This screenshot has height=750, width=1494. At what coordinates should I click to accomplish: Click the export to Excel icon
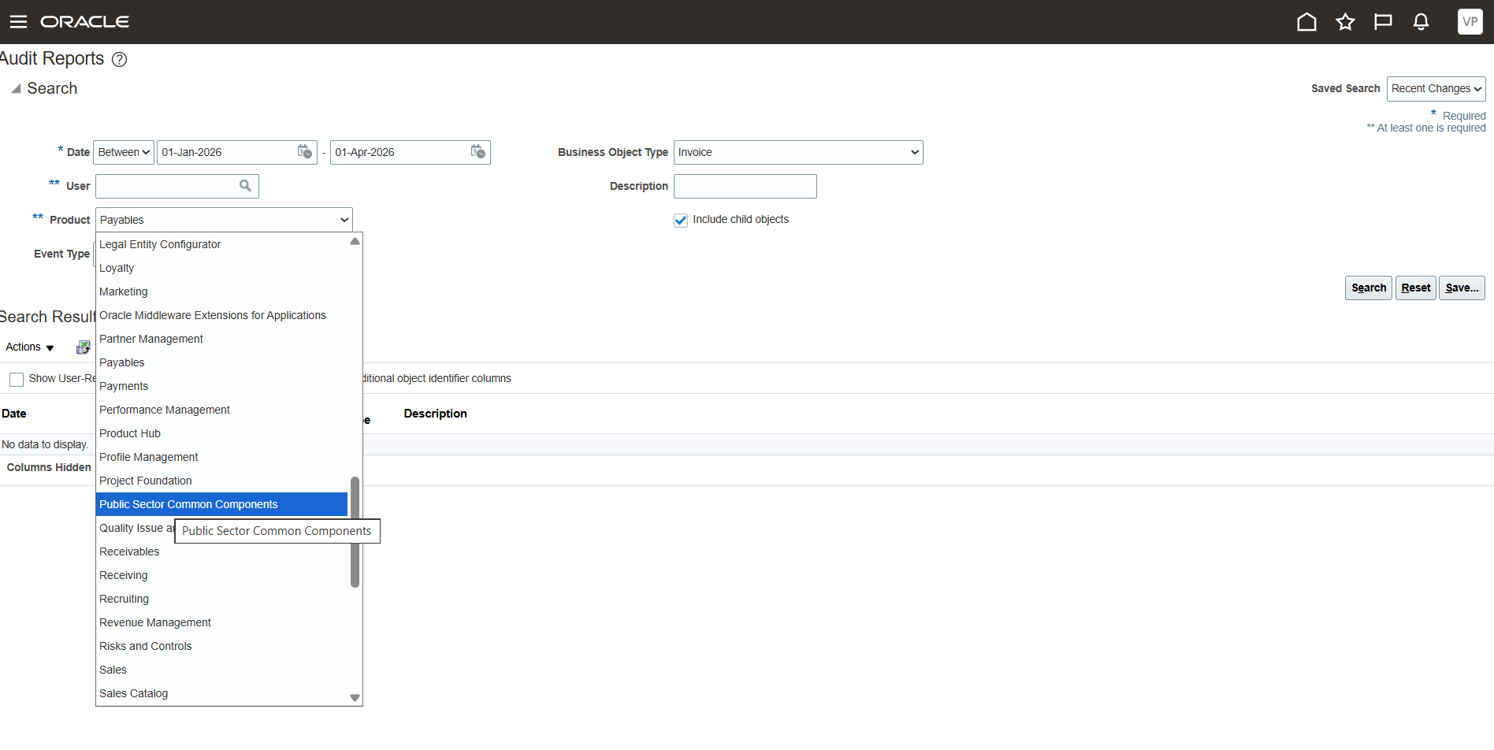83,347
